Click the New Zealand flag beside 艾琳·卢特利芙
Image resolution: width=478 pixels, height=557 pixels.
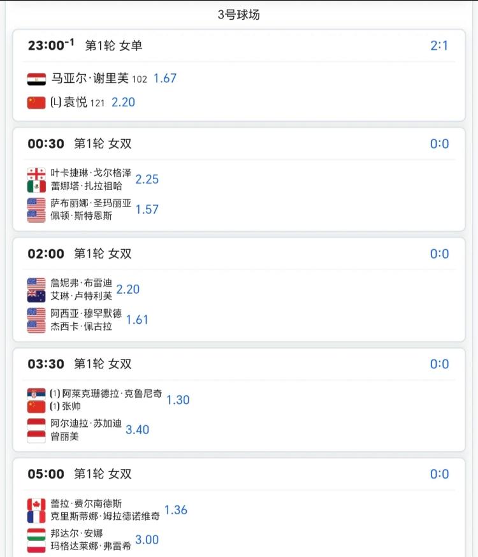36,296
